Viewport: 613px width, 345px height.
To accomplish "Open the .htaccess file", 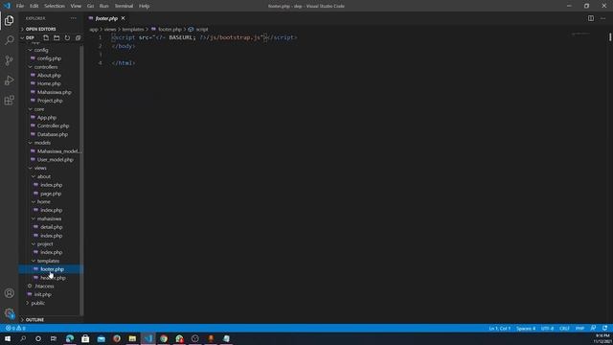I will pos(44,287).
